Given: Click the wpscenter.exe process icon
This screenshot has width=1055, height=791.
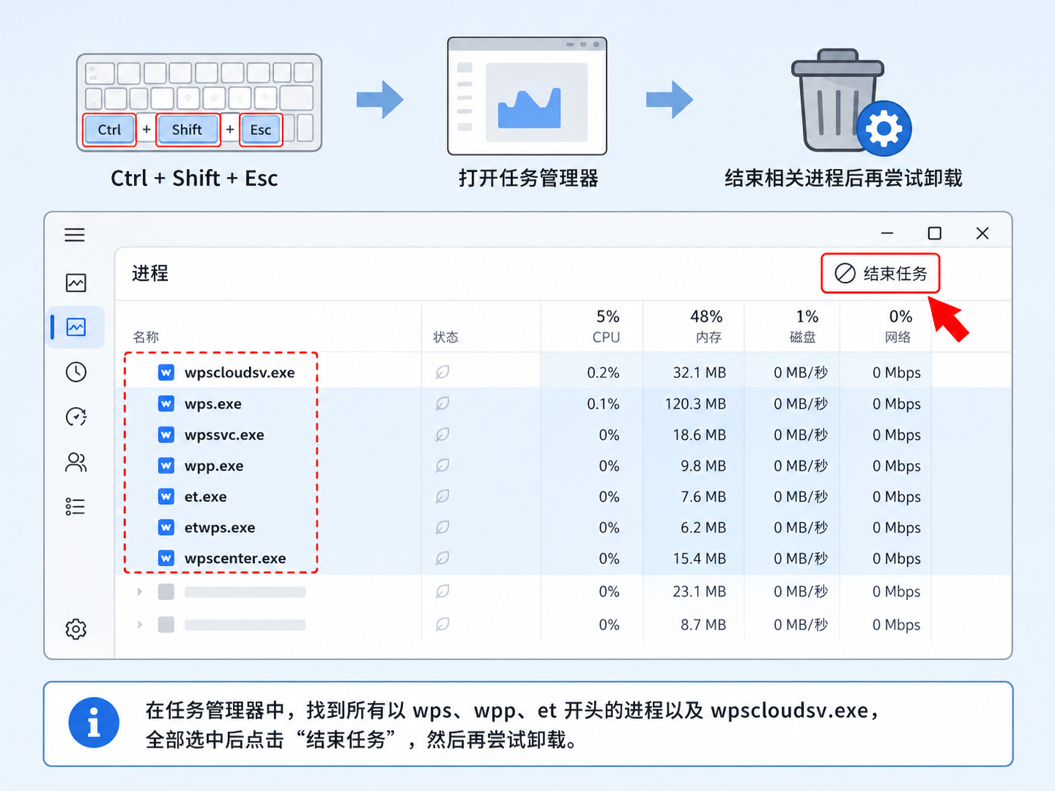Looking at the screenshot, I should pyautogui.click(x=166, y=559).
